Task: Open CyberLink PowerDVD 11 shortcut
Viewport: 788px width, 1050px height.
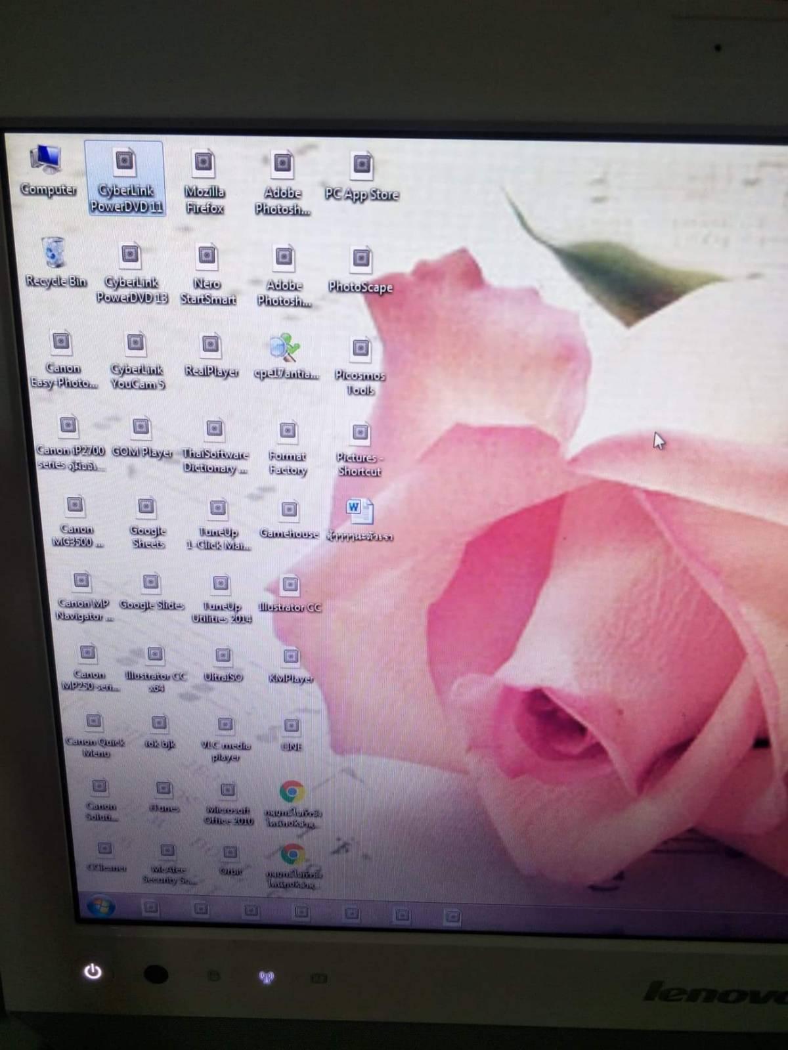Action: point(125,179)
